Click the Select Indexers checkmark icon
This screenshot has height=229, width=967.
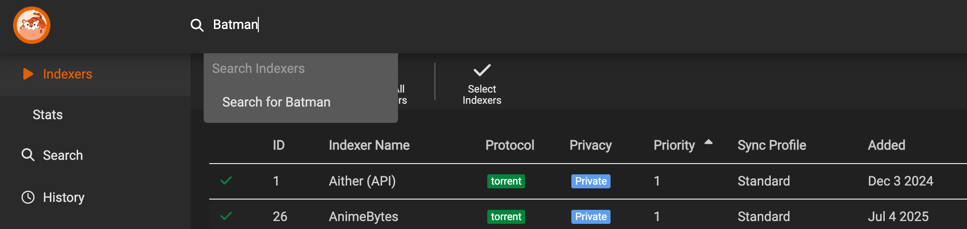(x=482, y=71)
